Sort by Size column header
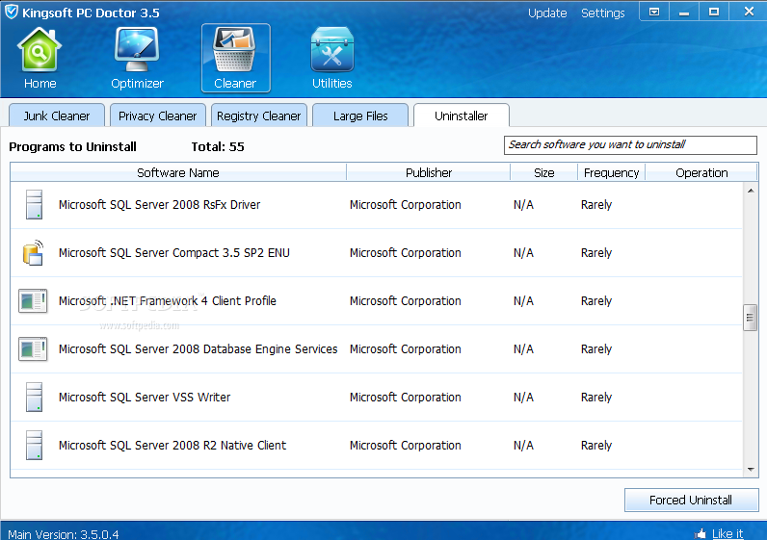767x540 pixels. click(544, 172)
